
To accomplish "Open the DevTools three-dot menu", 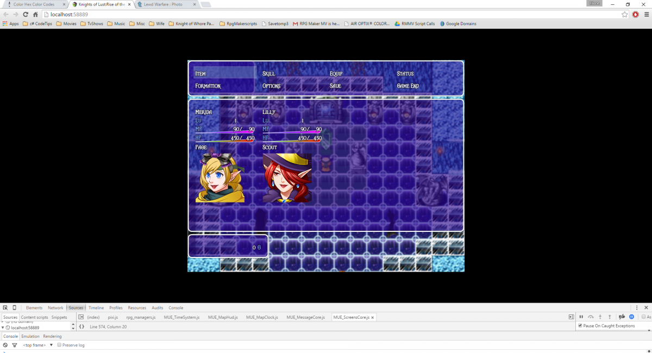I will [637, 307].
